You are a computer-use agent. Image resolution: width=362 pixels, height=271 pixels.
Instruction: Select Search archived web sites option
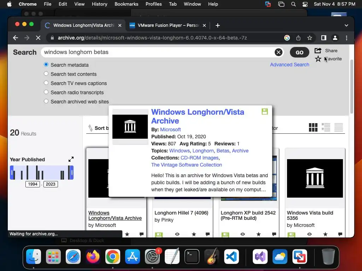coord(46,101)
